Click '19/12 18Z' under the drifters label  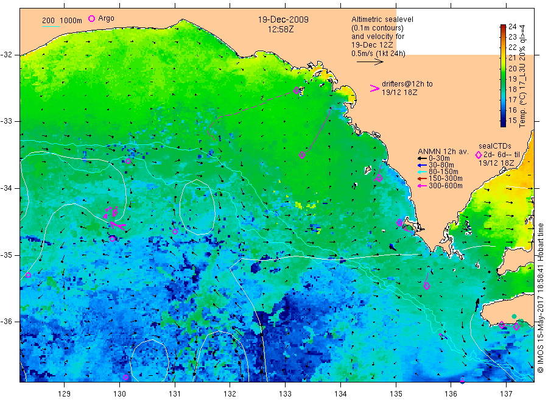click(399, 93)
